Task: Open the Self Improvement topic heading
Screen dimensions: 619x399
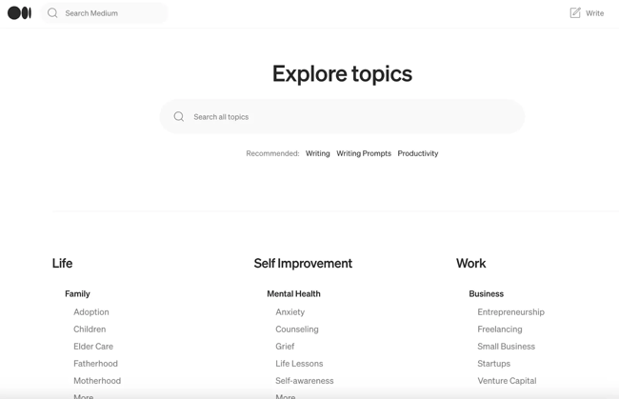Action: 303,263
